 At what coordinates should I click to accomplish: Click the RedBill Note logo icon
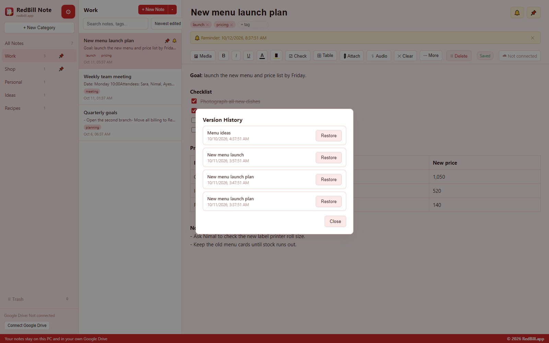[9, 12]
